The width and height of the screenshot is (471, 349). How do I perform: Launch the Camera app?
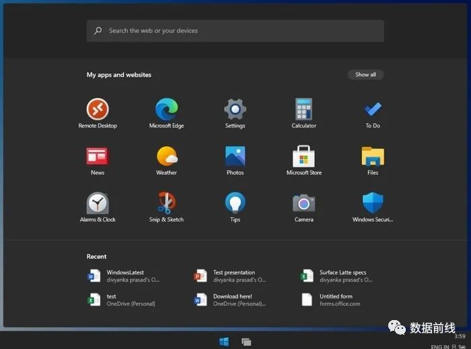coord(304,207)
